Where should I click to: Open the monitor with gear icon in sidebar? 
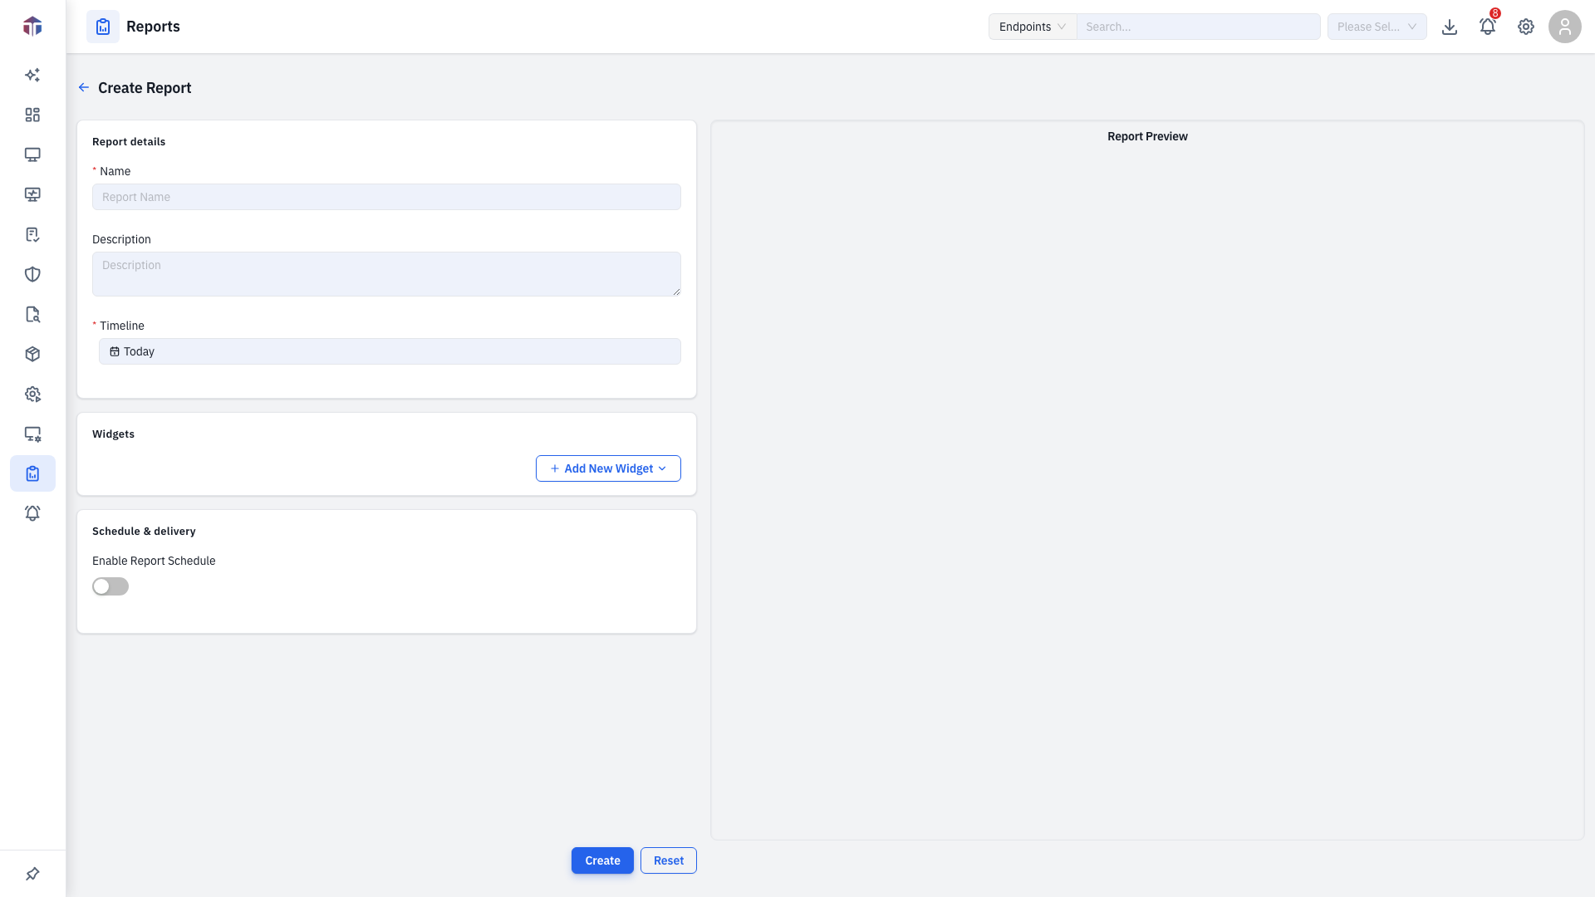[x=32, y=434]
